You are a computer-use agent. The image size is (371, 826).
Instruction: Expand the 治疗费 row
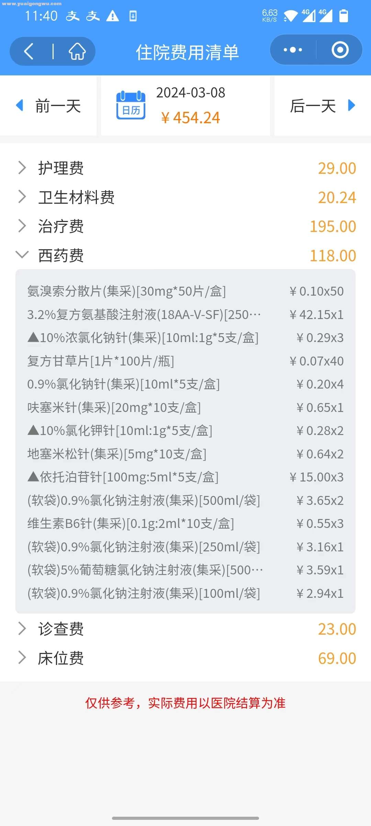click(185, 226)
